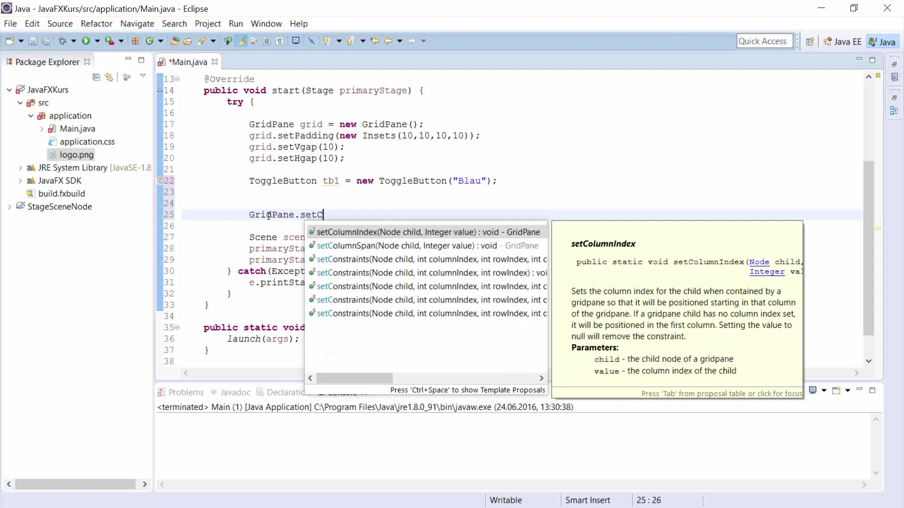The width and height of the screenshot is (904, 508).
Task: Click the Open Type toolbar icon
Action: (175, 41)
